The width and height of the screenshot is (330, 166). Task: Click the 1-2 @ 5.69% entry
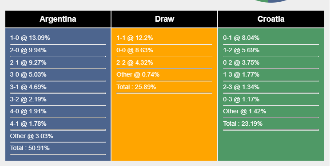click(x=271, y=50)
